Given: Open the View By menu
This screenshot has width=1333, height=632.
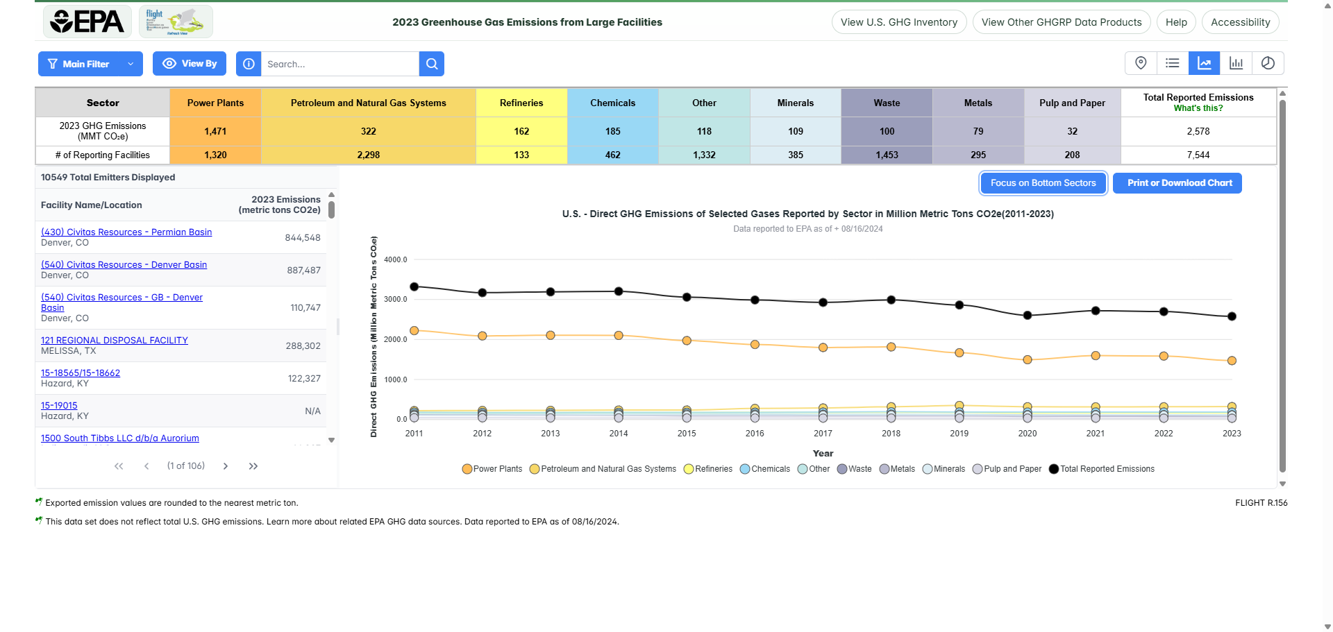Looking at the screenshot, I should (190, 64).
